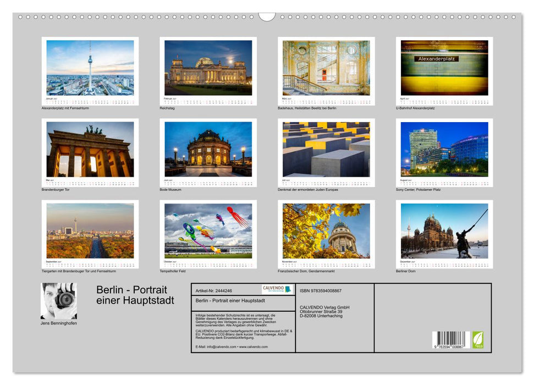Click the green eco leaf icon
The height and width of the screenshot is (385, 534).
(x=478, y=340)
